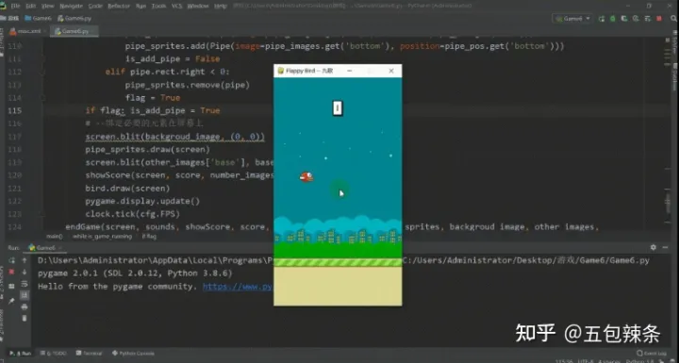Open the Help menu
The height and width of the screenshot is (363, 679).
(x=221, y=6)
